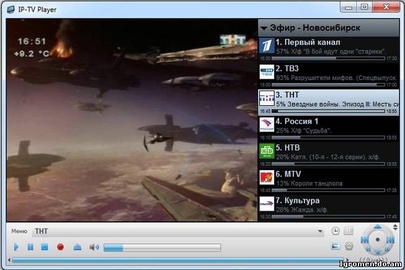The image size is (405, 270).
Task: Click the program progress bar under ТНТ
Action: click(x=328, y=111)
